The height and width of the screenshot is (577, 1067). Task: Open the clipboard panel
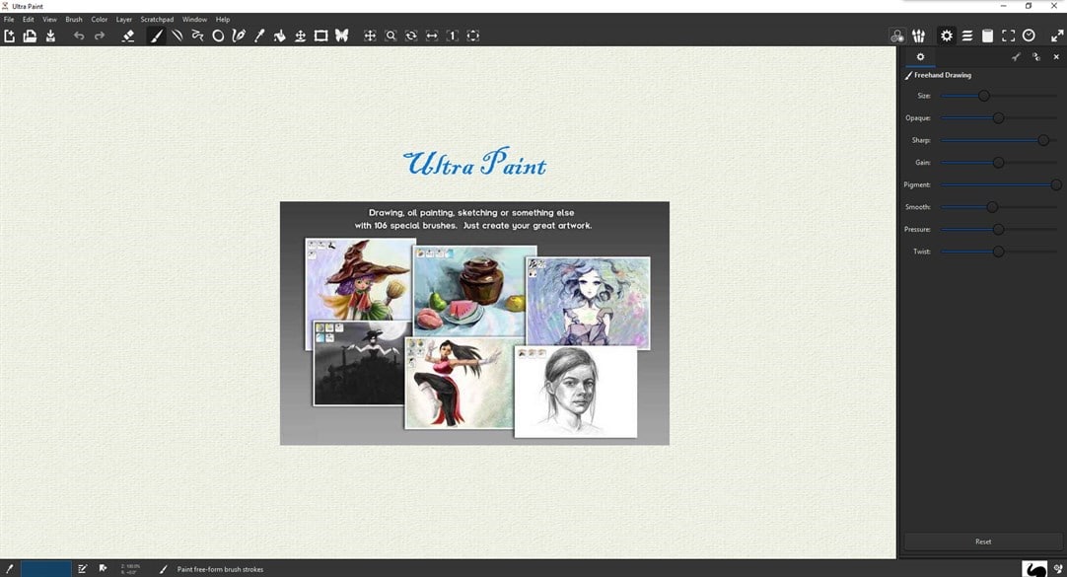click(x=987, y=36)
